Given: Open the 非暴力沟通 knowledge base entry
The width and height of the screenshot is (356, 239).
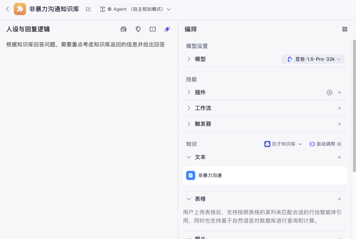Looking at the screenshot, I should [x=265, y=175].
